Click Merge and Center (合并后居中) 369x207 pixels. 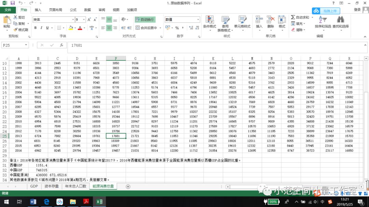point(146,28)
